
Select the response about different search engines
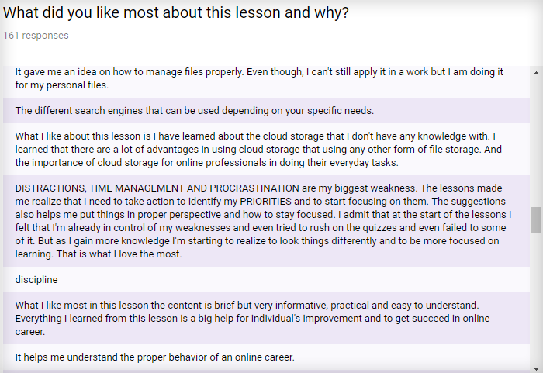pos(266,110)
